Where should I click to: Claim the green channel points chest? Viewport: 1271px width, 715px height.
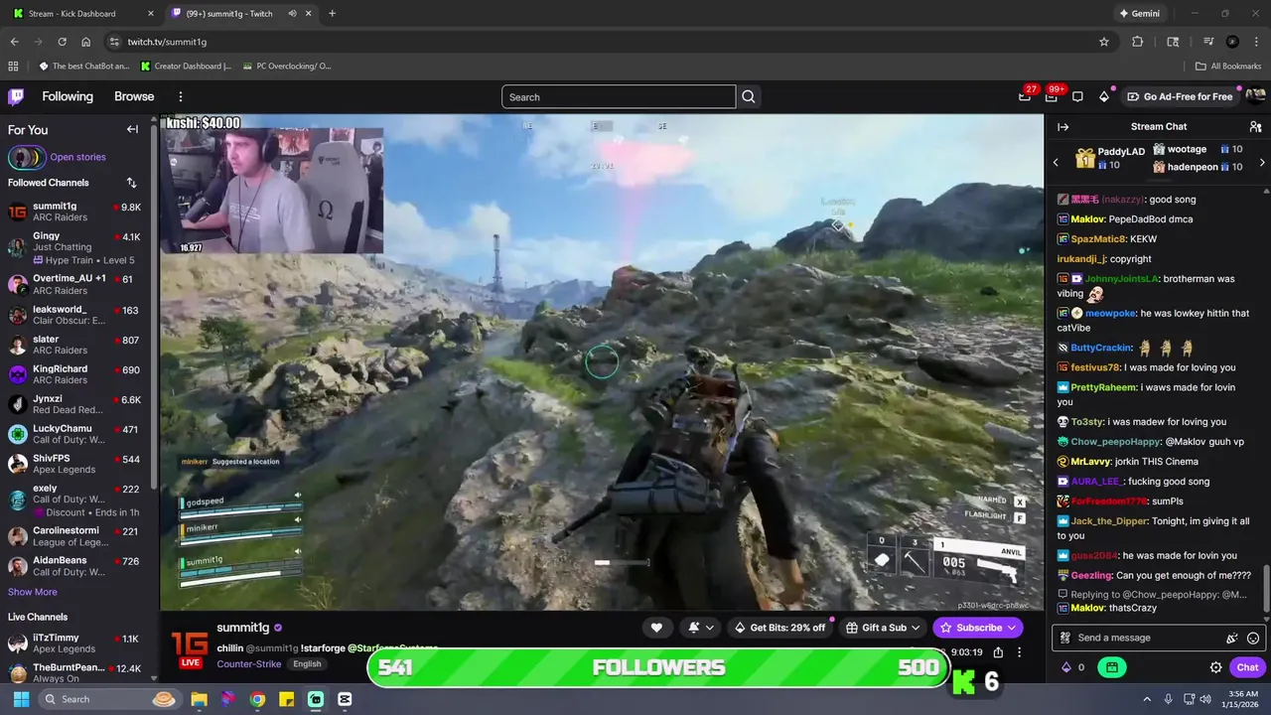[1112, 667]
